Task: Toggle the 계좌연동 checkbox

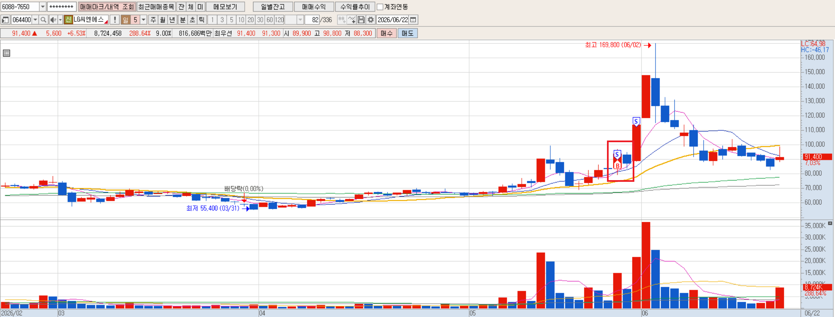Action: point(380,7)
